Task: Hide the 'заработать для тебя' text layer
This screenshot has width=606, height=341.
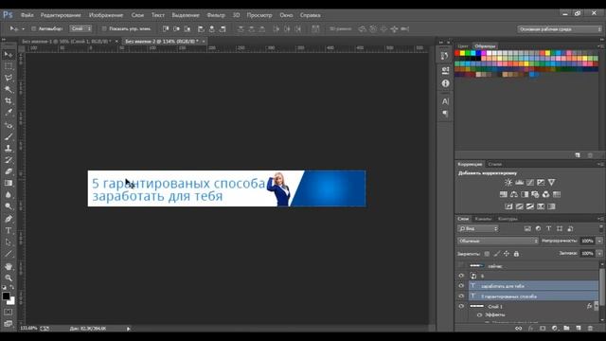Action: coord(461,286)
